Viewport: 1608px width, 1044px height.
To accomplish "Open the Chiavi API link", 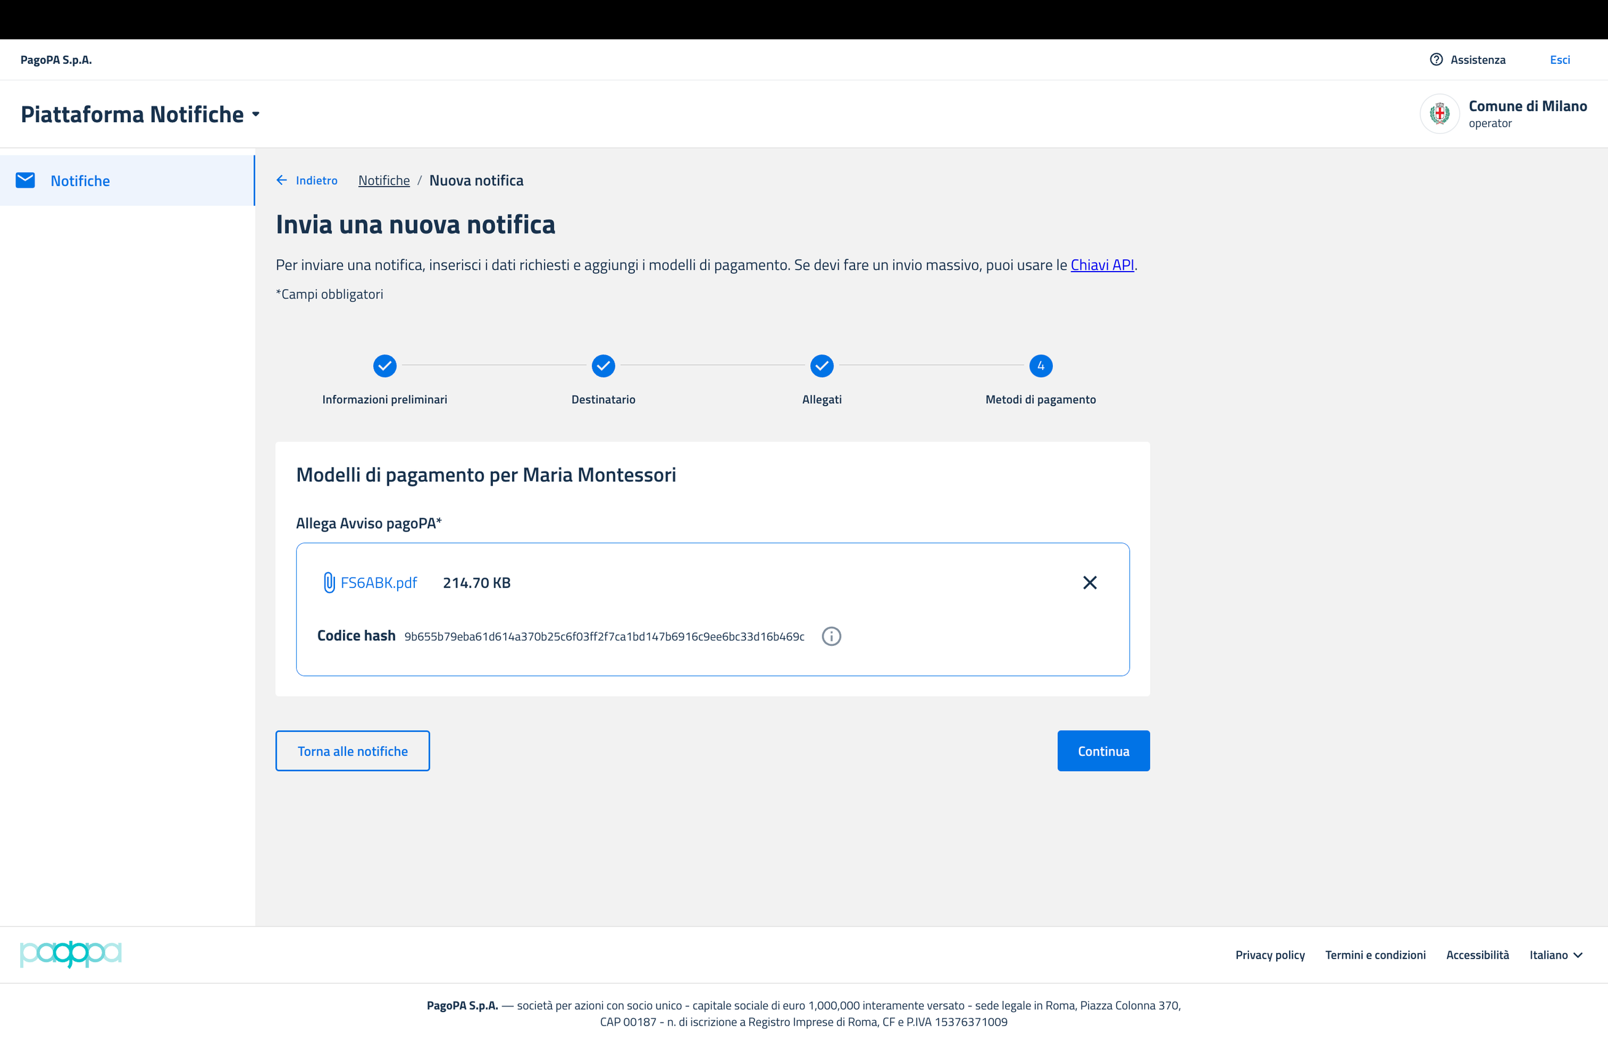I will pos(1102,265).
